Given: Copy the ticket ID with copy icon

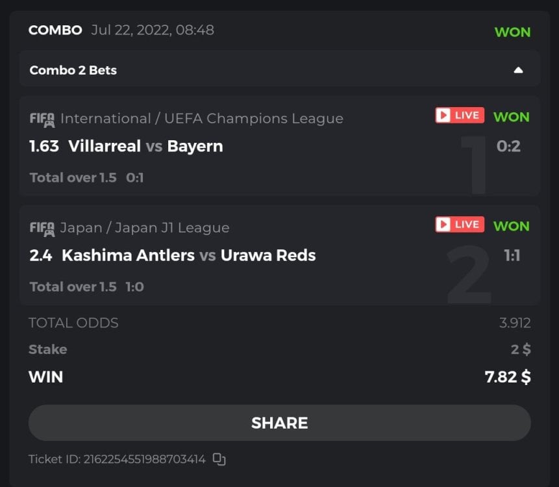Looking at the screenshot, I should click(x=219, y=460).
